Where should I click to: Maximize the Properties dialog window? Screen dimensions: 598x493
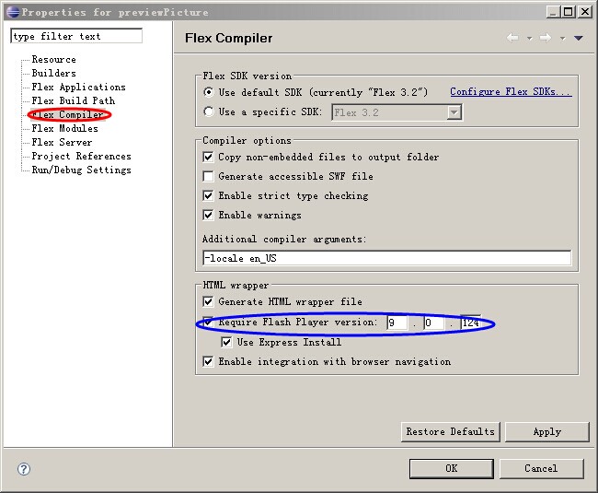(x=569, y=12)
